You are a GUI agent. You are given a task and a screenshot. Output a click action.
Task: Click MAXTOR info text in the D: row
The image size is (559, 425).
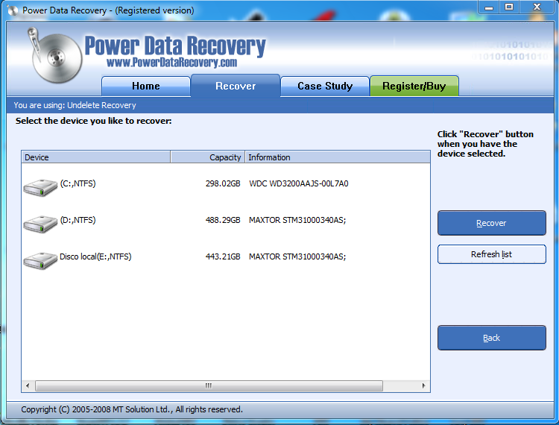point(297,220)
